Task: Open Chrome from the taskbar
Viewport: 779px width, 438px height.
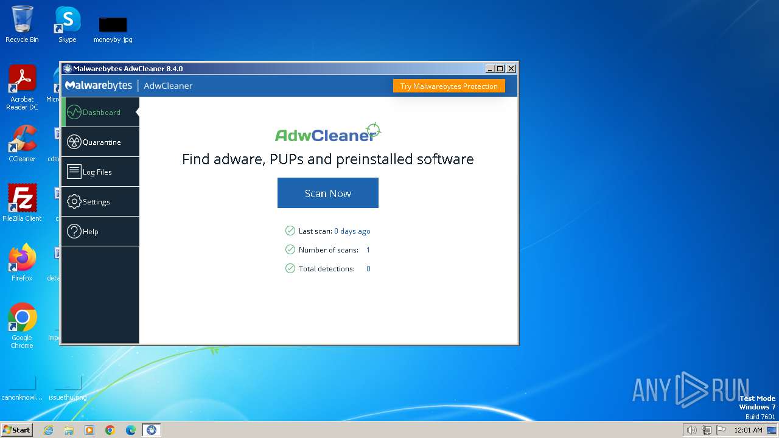Action: pyautogui.click(x=110, y=430)
